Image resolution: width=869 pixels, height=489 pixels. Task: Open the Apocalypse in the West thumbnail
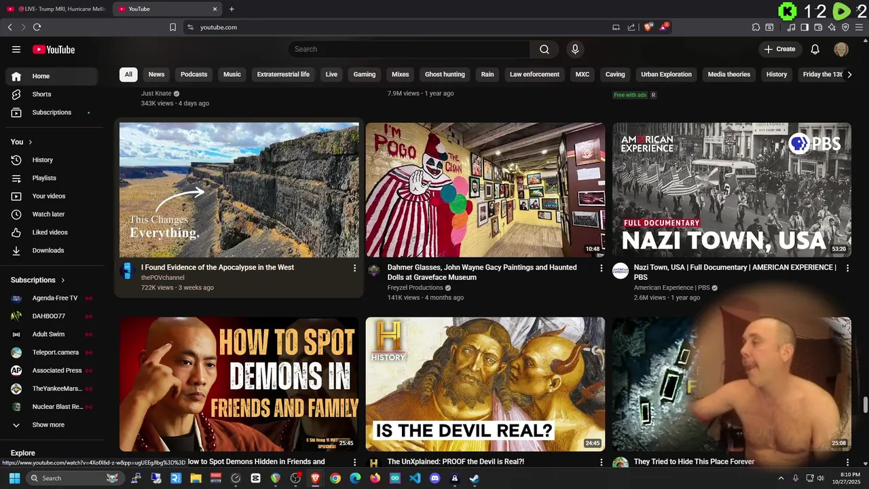pos(239,189)
